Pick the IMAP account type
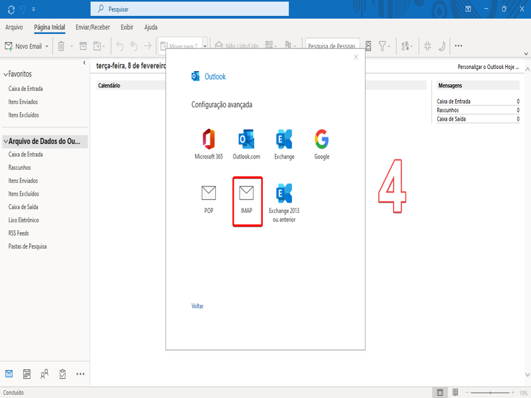531x398 pixels. [x=246, y=200]
